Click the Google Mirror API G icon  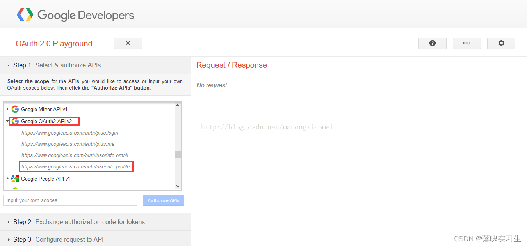coord(15,109)
